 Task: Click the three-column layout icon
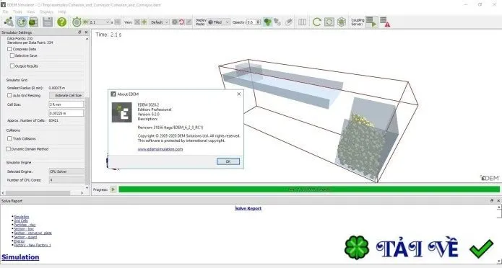(302, 22)
